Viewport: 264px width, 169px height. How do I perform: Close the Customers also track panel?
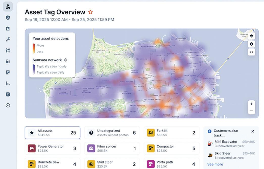click(253, 131)
